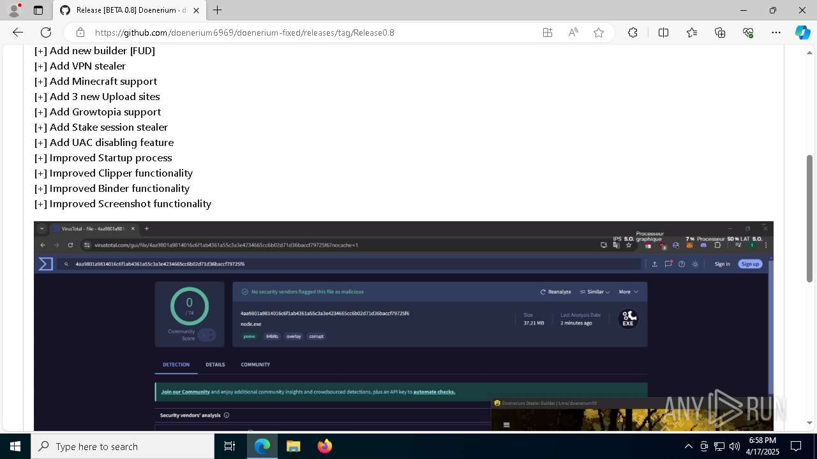Launch the Copilot sidebar icon
This screenshot has height=459, width=817.
point(802,33)
